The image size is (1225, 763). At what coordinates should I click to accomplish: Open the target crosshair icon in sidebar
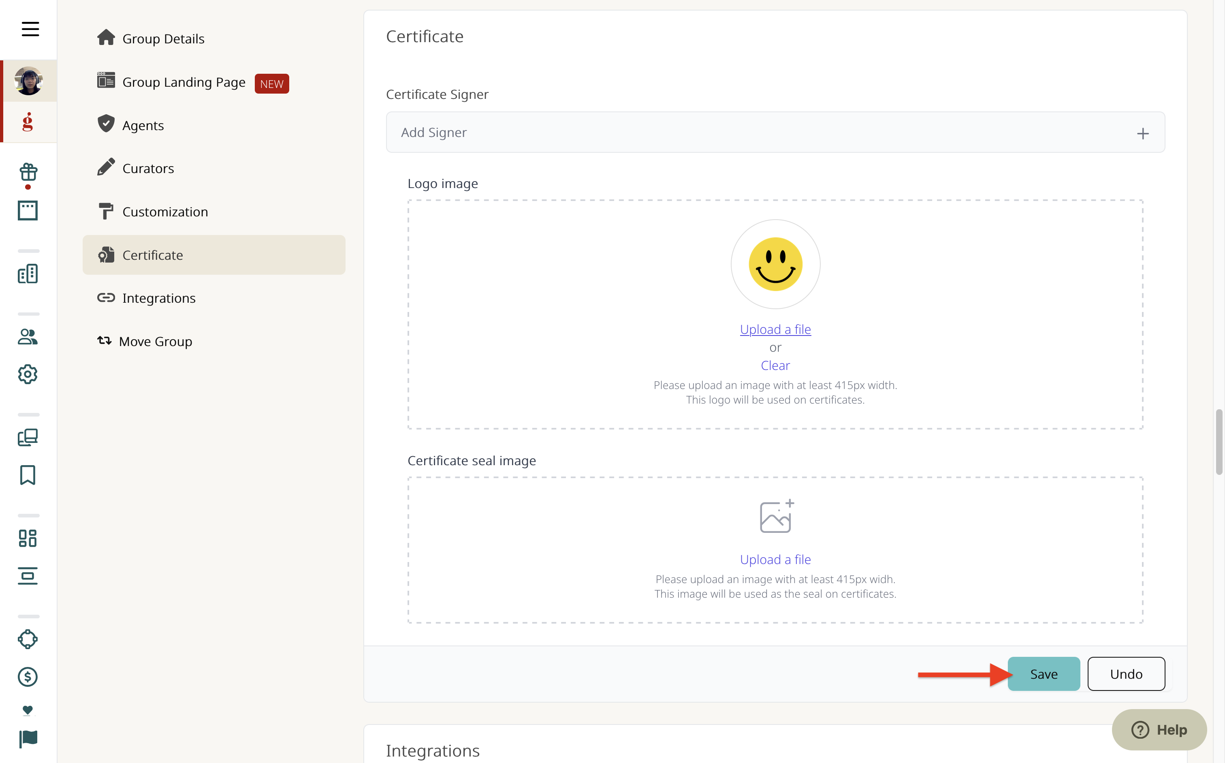pyautogui.click(x=28, y=639)
